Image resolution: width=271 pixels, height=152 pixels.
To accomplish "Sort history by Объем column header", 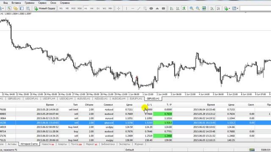I will coord(89,105).
